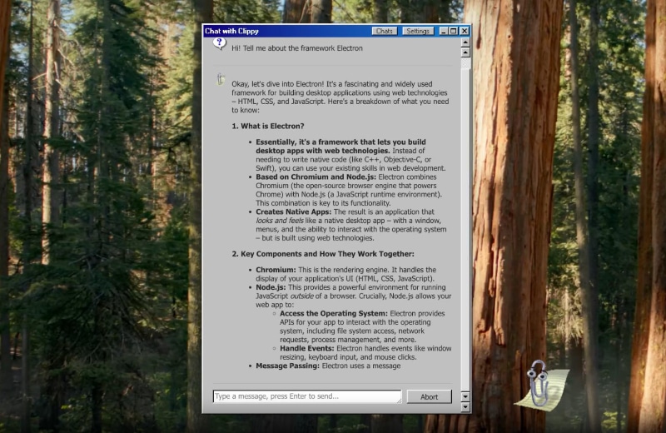The width and height of the screenshot is (666, 433).
Task: Maximize the Chat with Clippy window
Action: click(454, 31)
